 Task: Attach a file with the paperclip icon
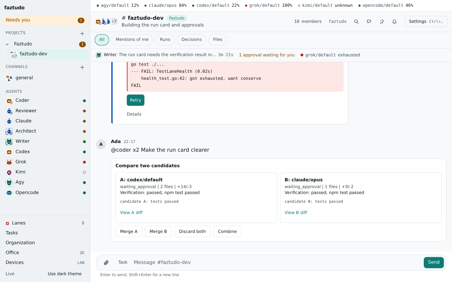coord(106,263)
